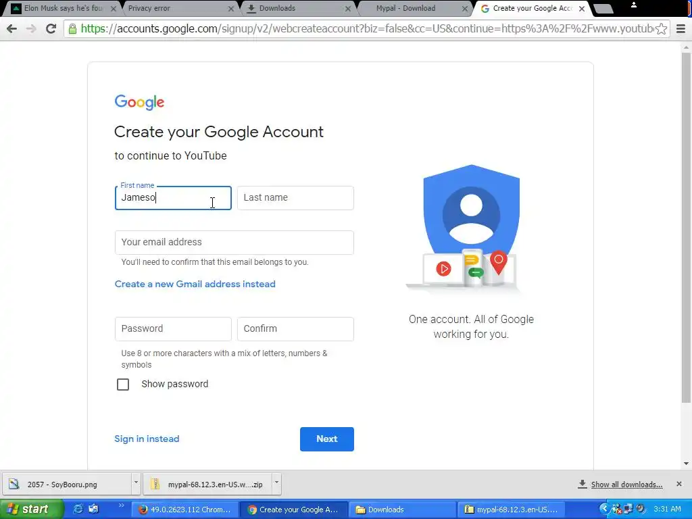Click the blue Next button
The image size is (692, 519).
327,439
